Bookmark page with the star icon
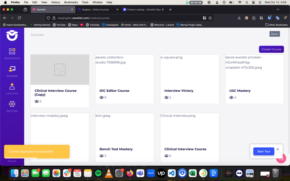This screenshot has height=181, width=290. pyautogui.click(x=210, y=18)
